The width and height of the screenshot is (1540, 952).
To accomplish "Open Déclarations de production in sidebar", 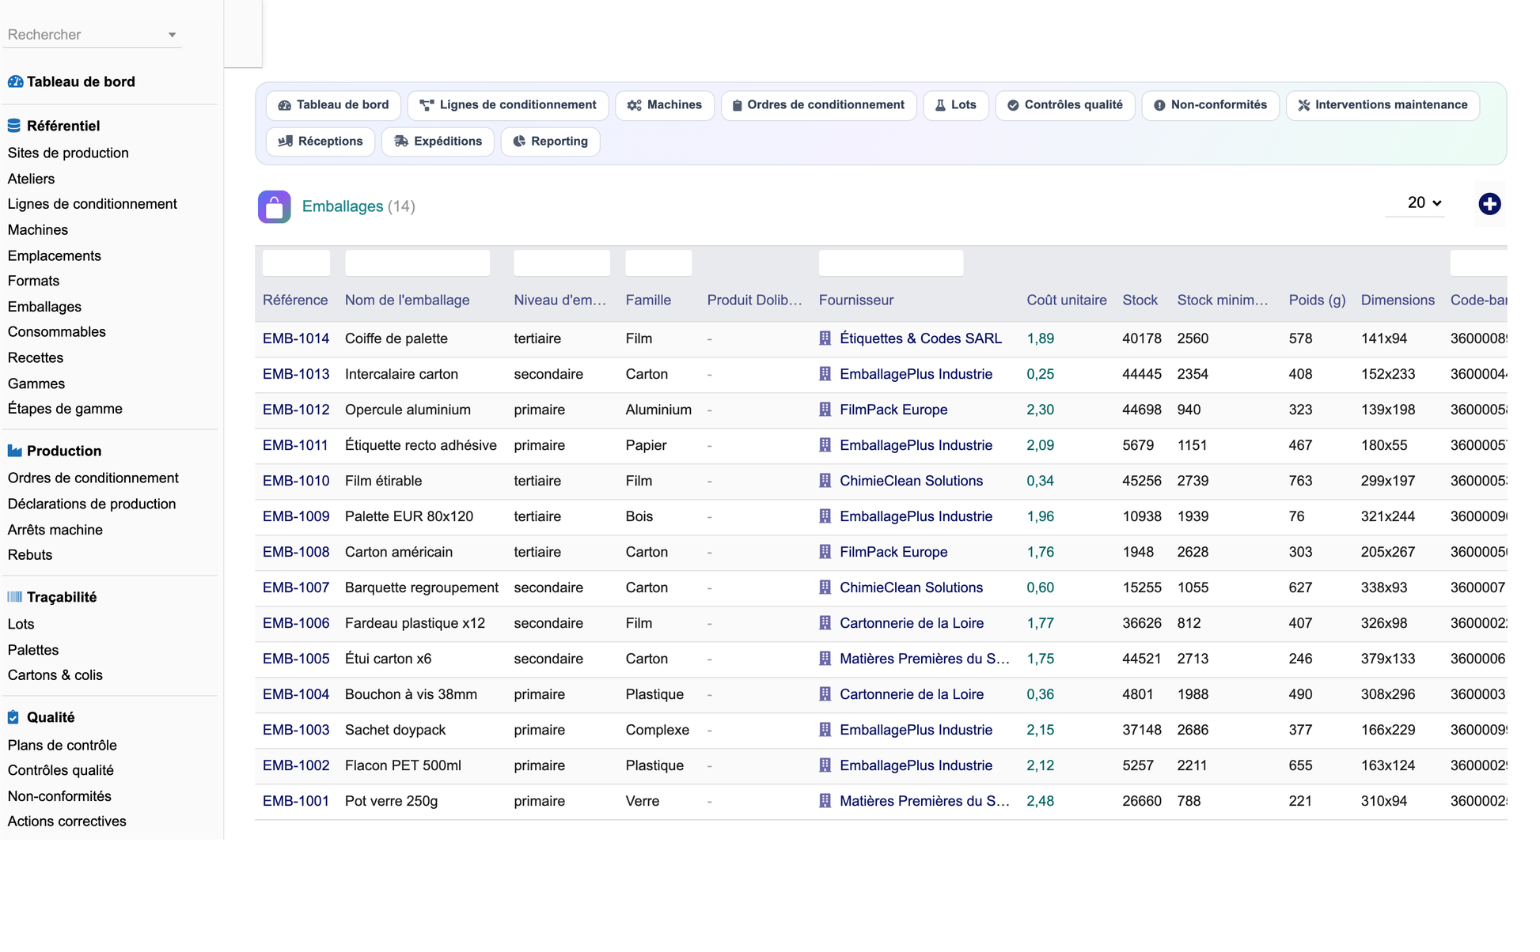I will [92, 504].
